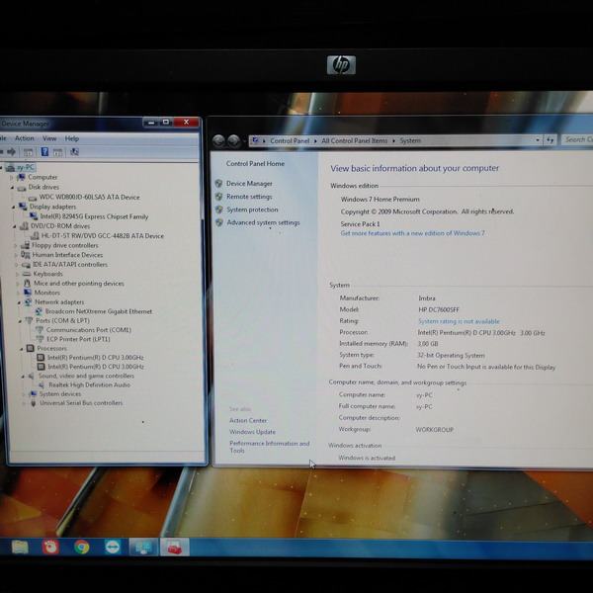This screenshot has width=593, height=593.
Task: Open Control Panel Home link
Action: click(255, 164)
